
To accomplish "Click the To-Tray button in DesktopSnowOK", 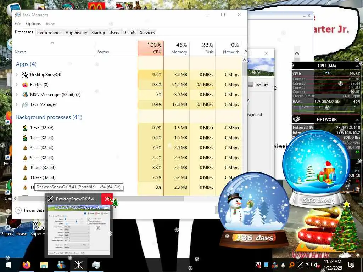I will (258, 84).
